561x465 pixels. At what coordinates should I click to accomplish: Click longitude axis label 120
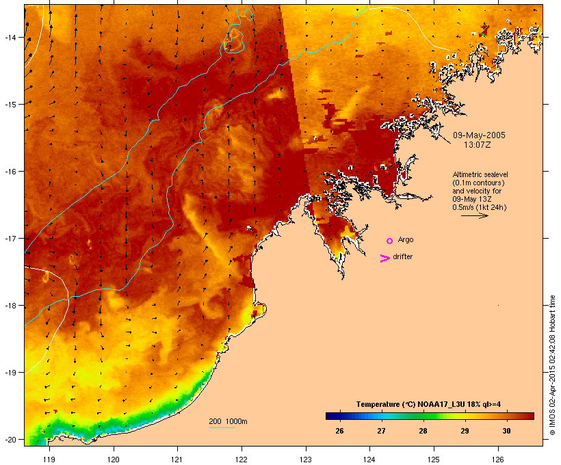pyautogui.click(x=114, y=460)
